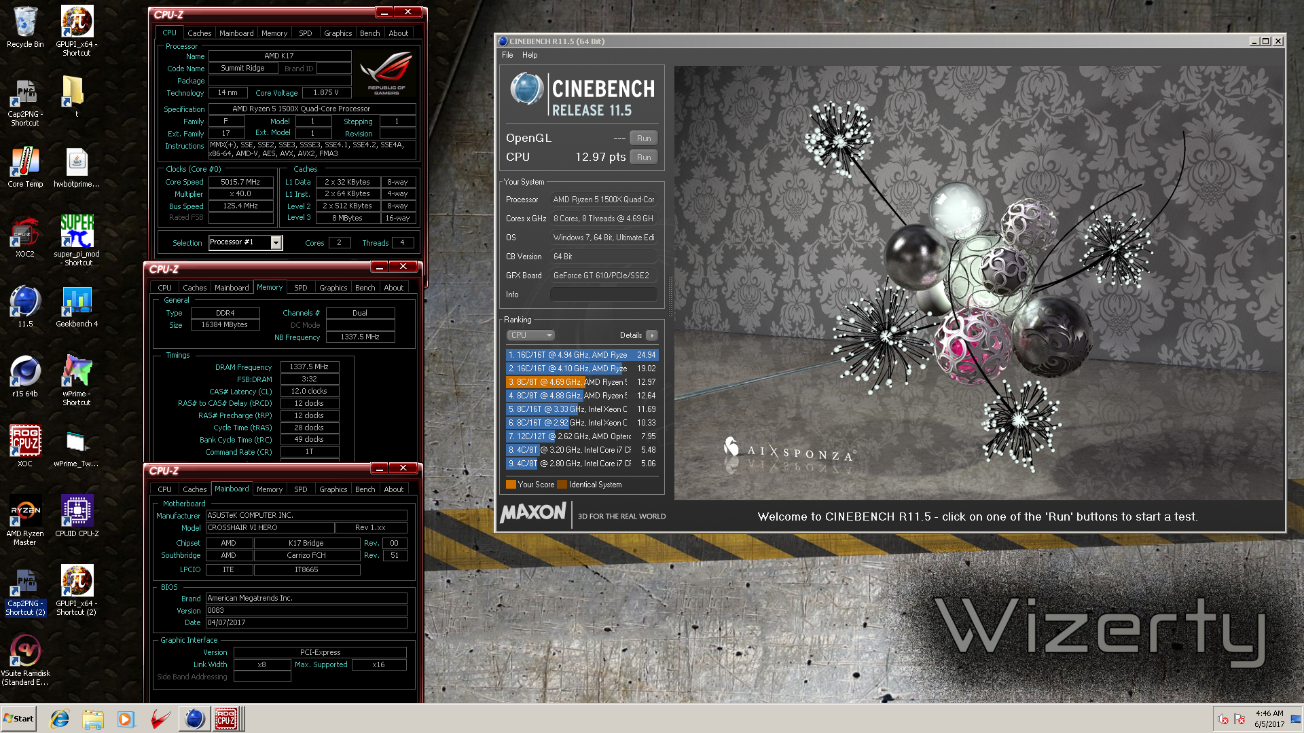This screenshot has width=1304, height=733.
Task: Select ranking row 8C/8T @ 4.88 GHz
Action: [582, 396]
